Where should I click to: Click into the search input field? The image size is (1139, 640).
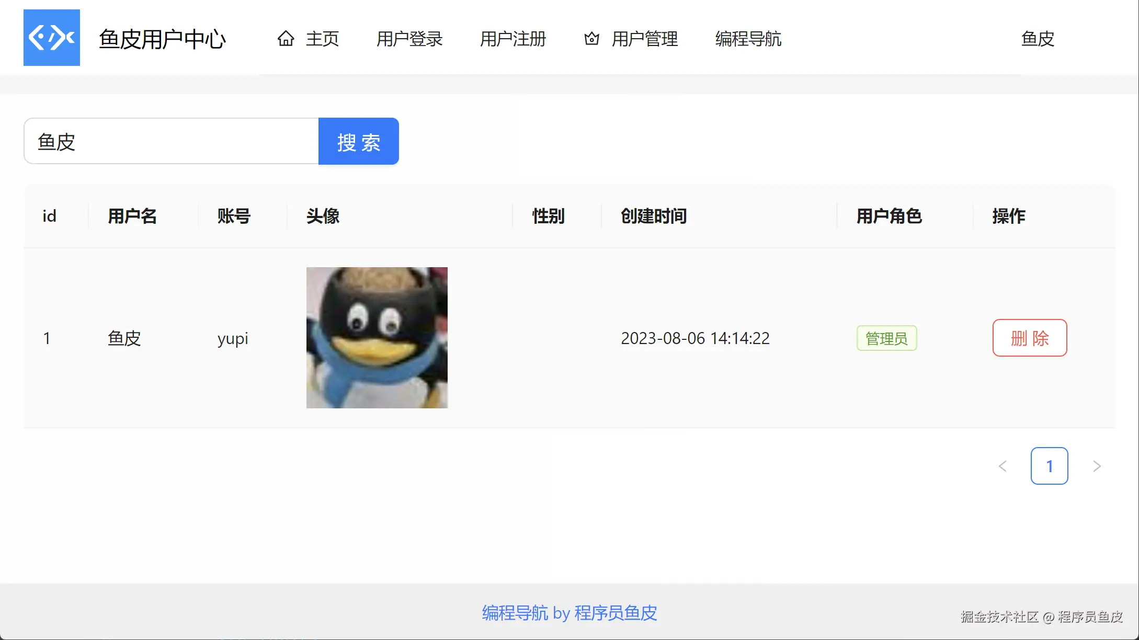click(x=172, y=141)
